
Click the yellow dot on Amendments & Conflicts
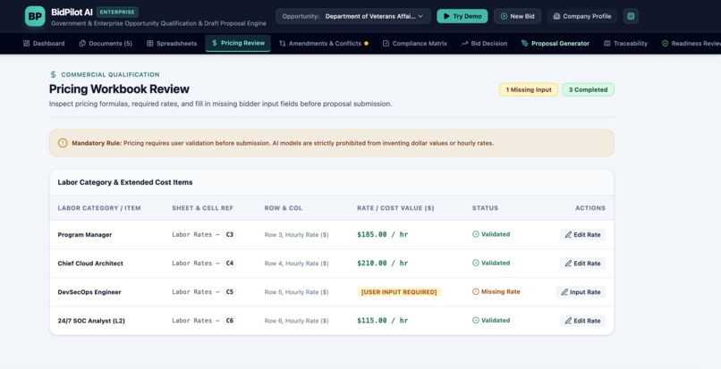[366, 44]
